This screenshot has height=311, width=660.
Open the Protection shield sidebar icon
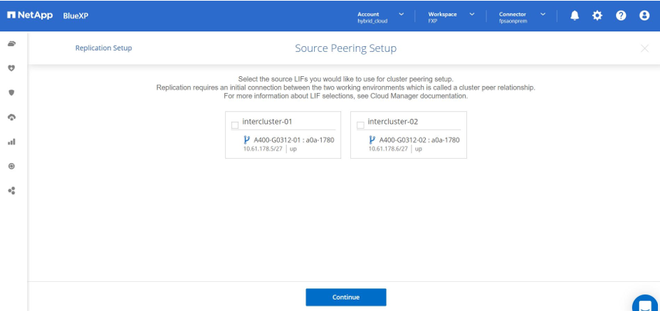11,93
